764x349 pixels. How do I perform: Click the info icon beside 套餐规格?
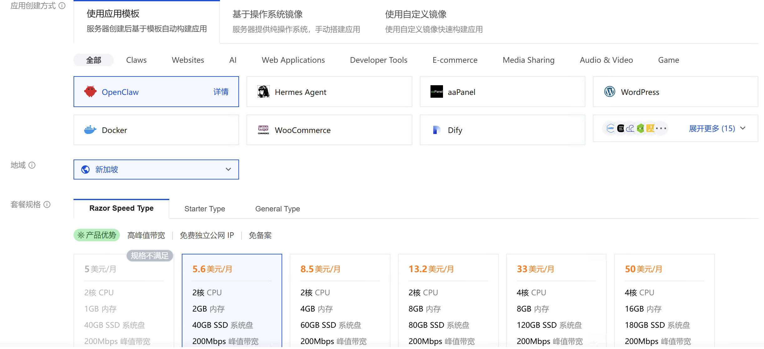click(47, 204)
